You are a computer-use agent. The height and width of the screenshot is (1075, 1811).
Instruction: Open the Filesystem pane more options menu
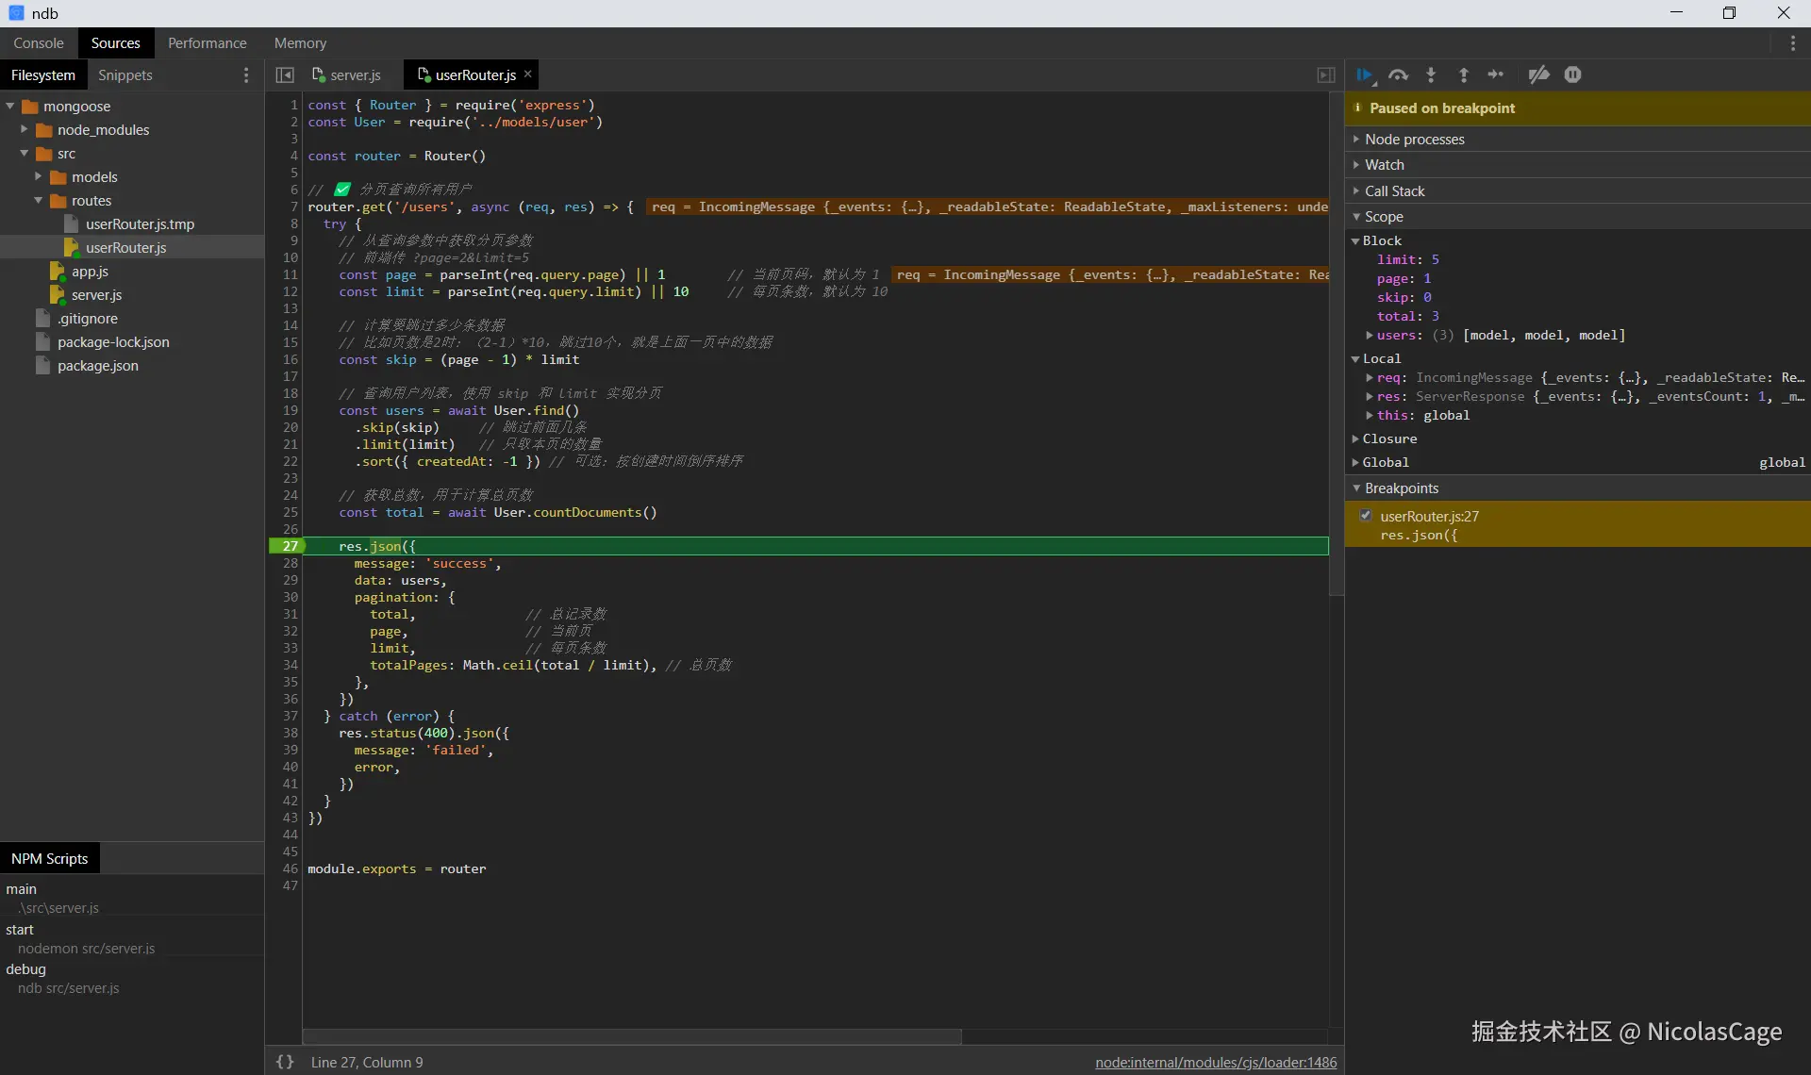click(246, 75)
